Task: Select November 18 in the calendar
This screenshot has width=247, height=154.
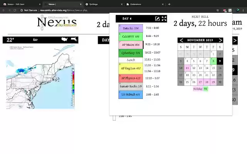Action: (187, 75)
